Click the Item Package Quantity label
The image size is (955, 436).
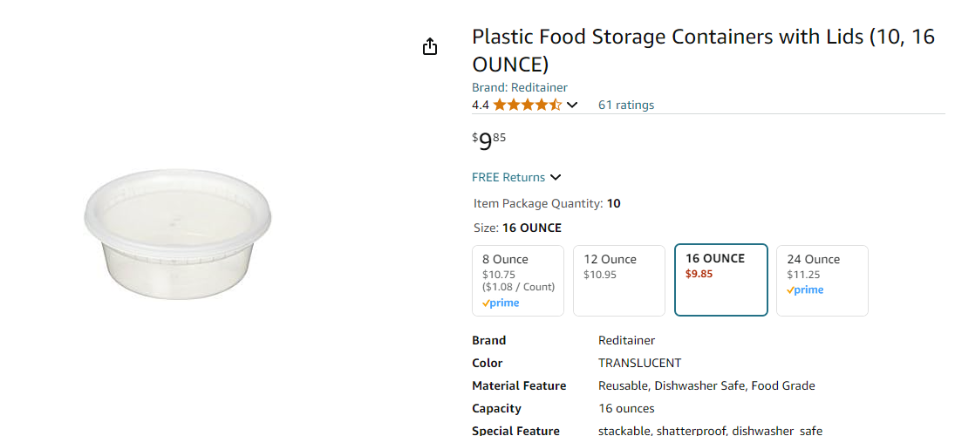click(538, 204)
